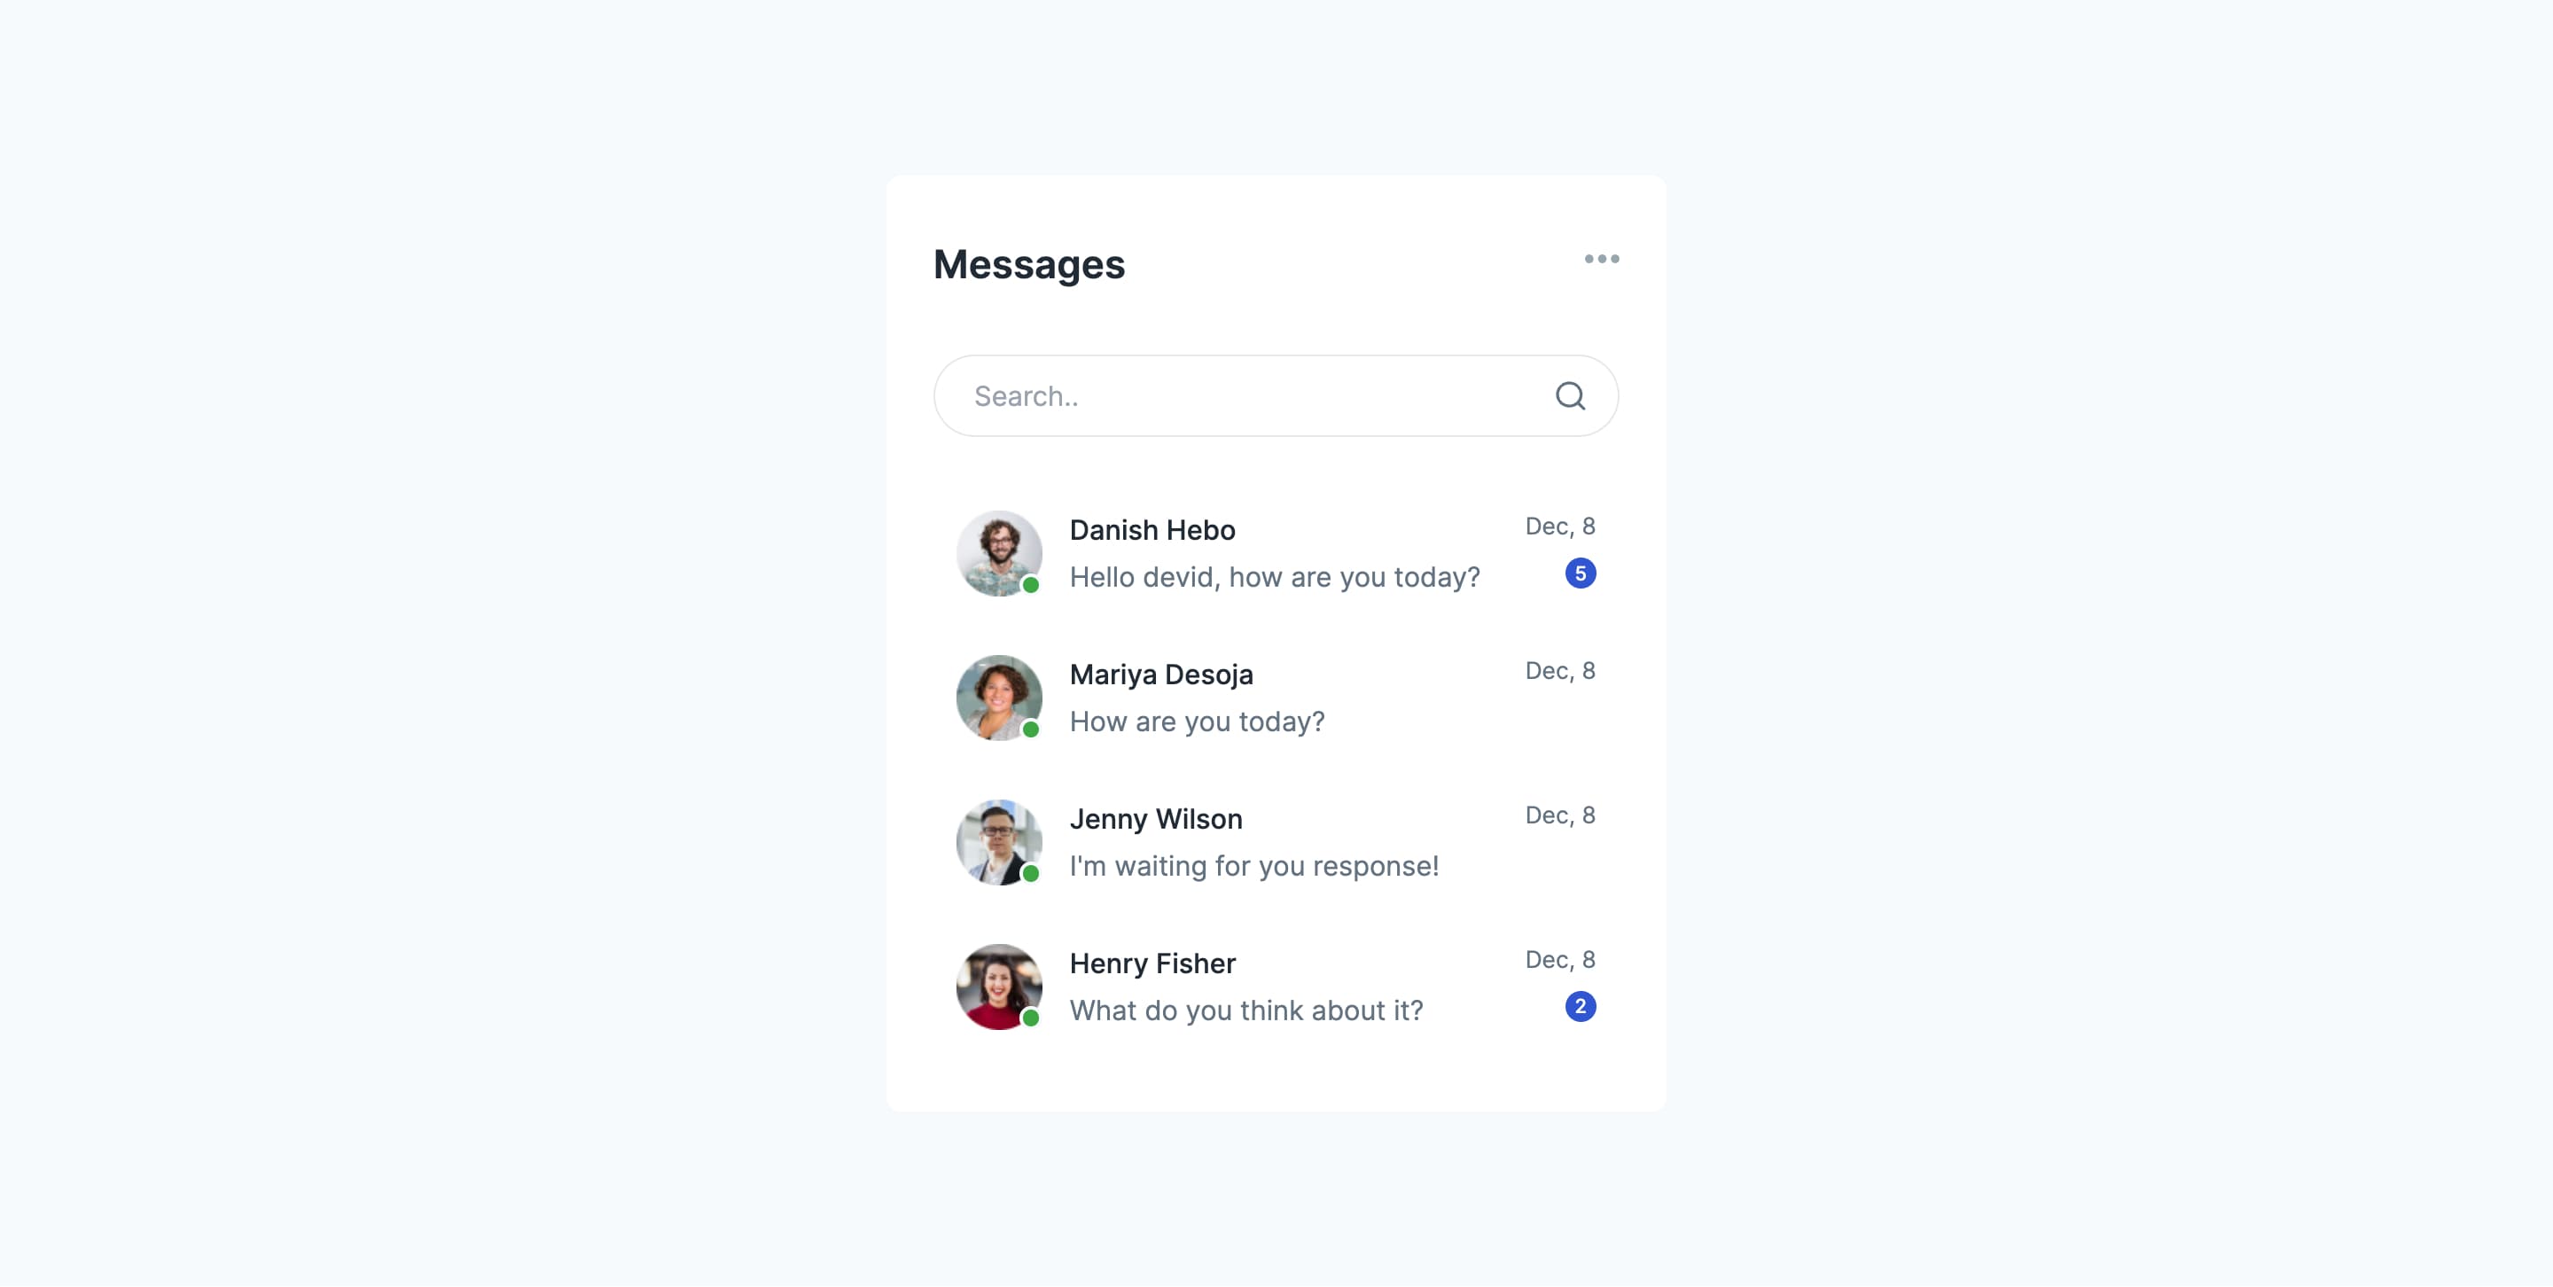Click Jenny Wilson's profile avatar
The image size is (2553, 1287).
[x=999, y=842]
